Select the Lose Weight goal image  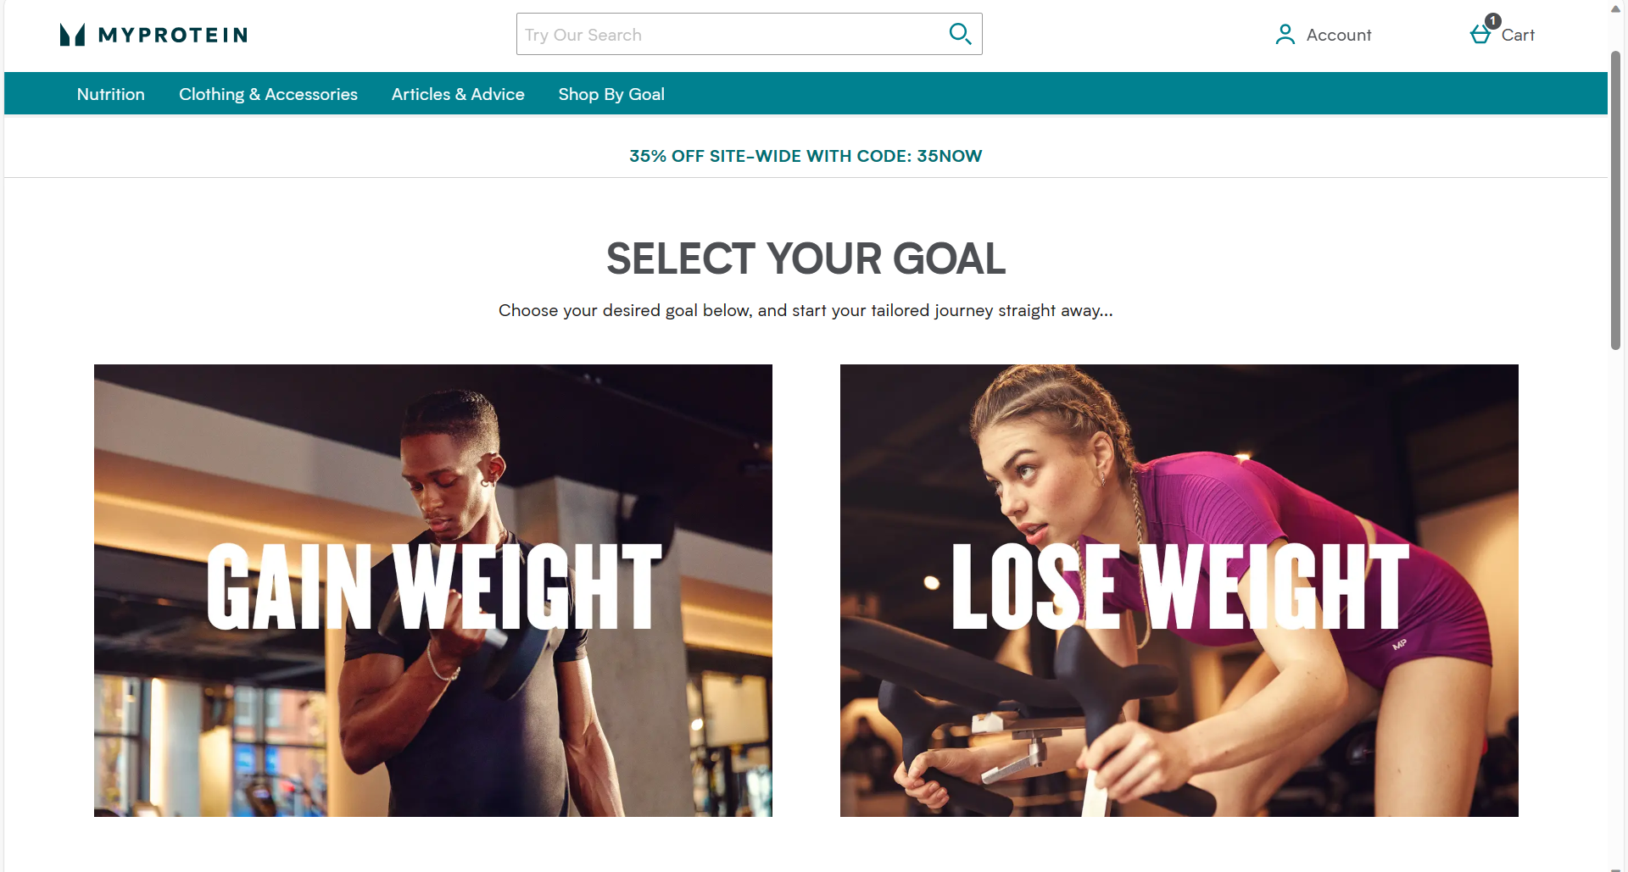coord(1179,591)
